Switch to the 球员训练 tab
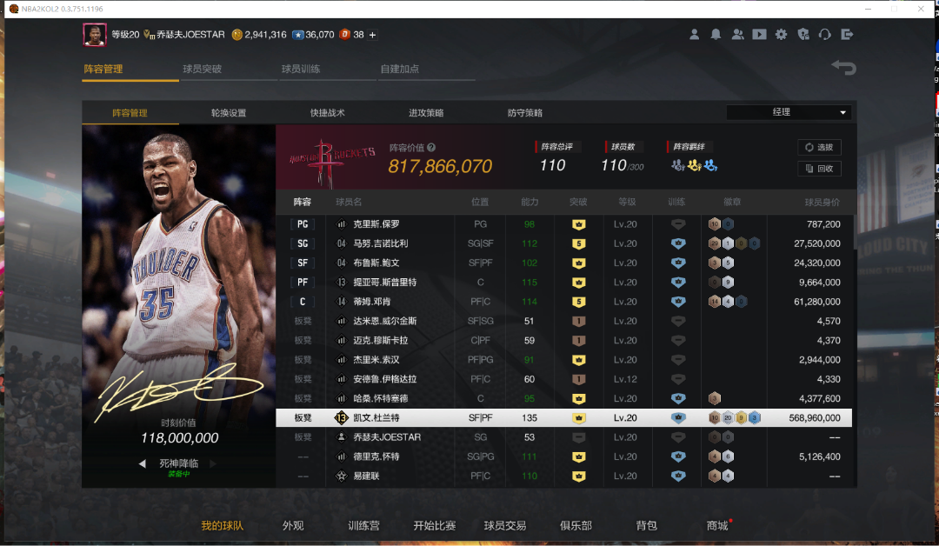The image size is (939, 546). [301, 69]
